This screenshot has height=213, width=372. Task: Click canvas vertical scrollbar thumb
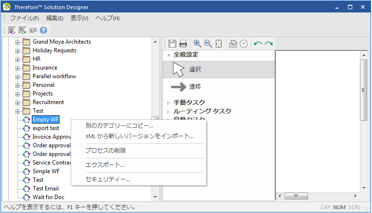point(363,90)
